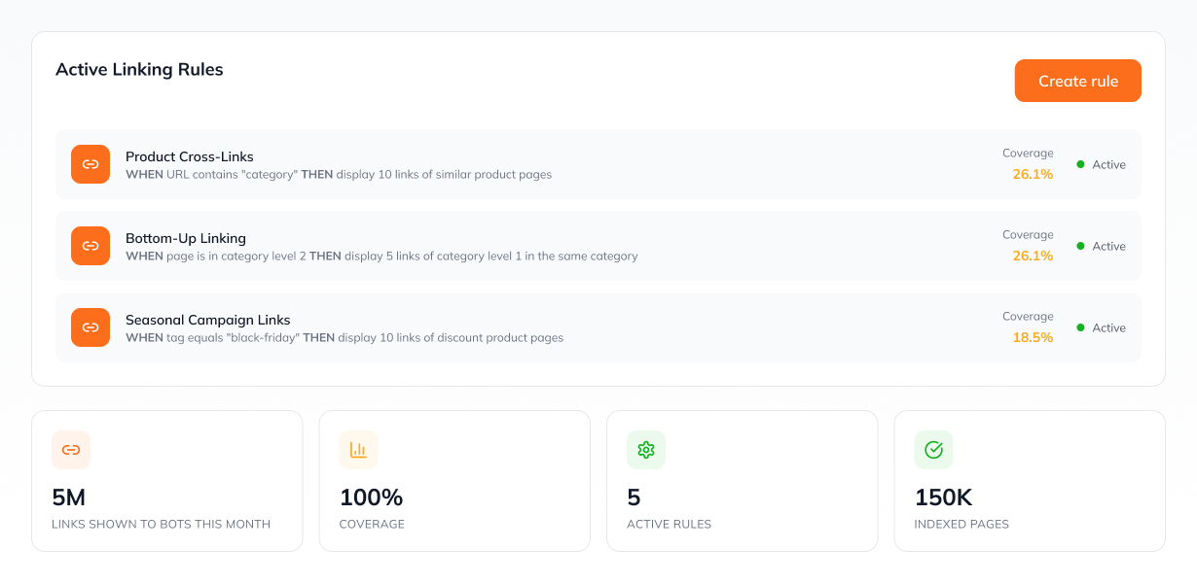Click the indexed pages checkmark icon
This screenshot has height=583, width=1197.
(932, 450)
